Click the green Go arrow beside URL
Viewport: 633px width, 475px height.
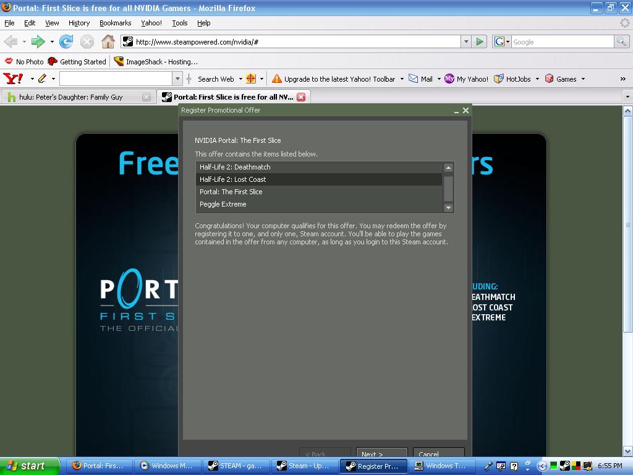point(480,41)
